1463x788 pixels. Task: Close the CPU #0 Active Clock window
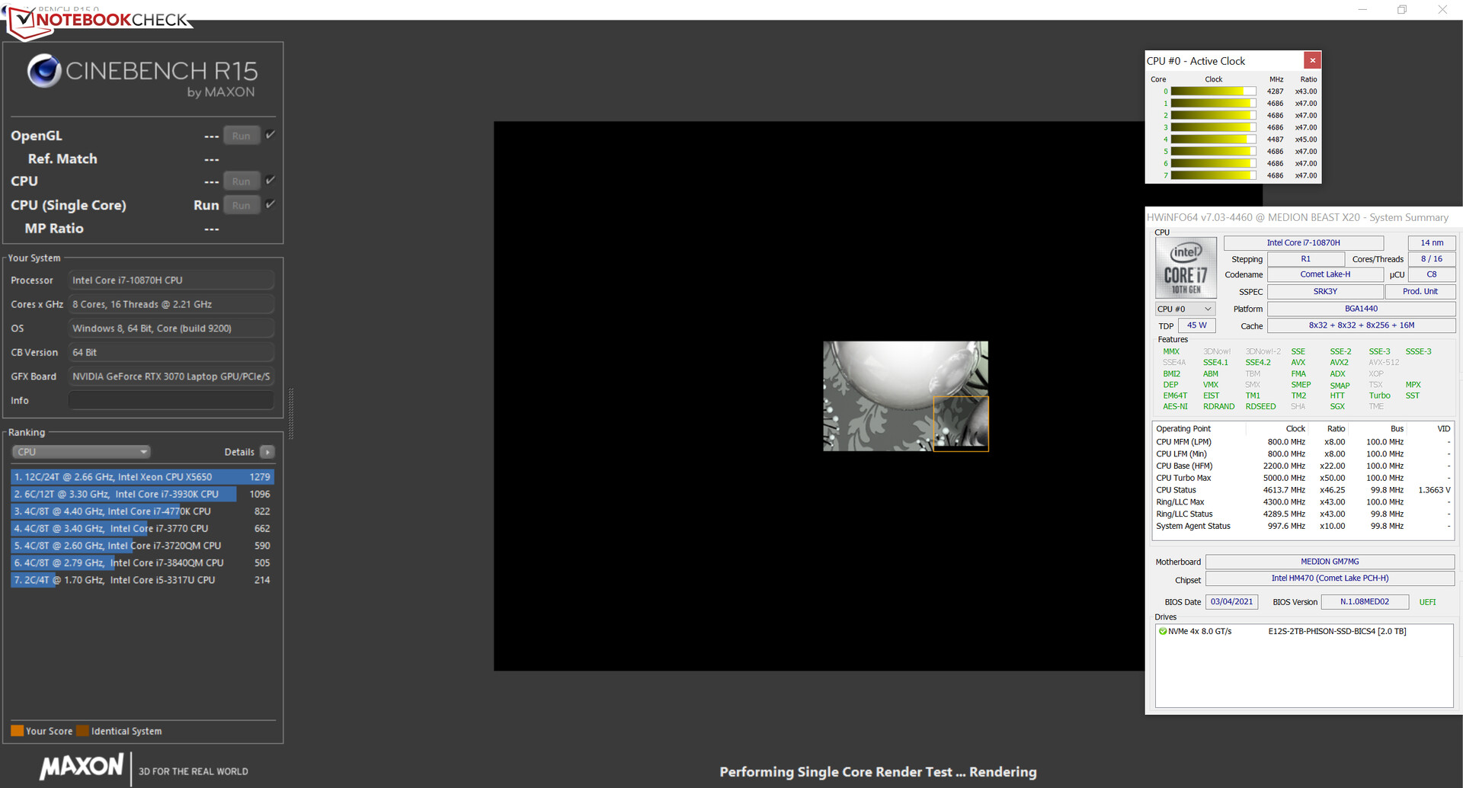[1312, 60]
